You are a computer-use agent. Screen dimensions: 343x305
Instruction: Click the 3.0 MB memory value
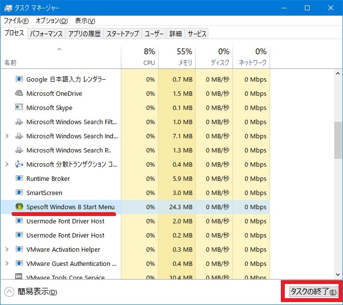[183, 193]
